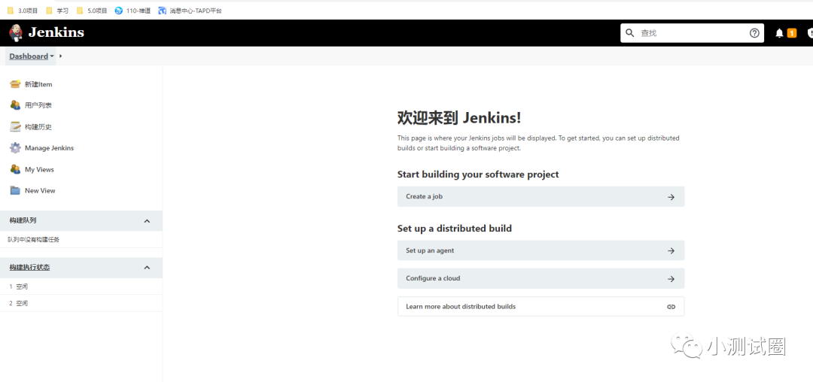Open the 构建执行状态 header link
The image size is (813, 382).
coord(29,268)
